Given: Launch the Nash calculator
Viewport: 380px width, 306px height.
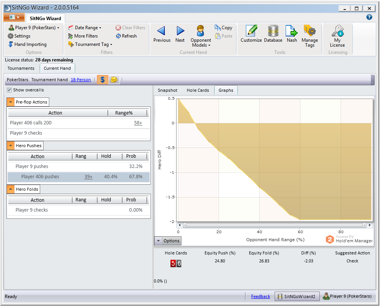Looking at the screenshot, I should pos(291,31).
